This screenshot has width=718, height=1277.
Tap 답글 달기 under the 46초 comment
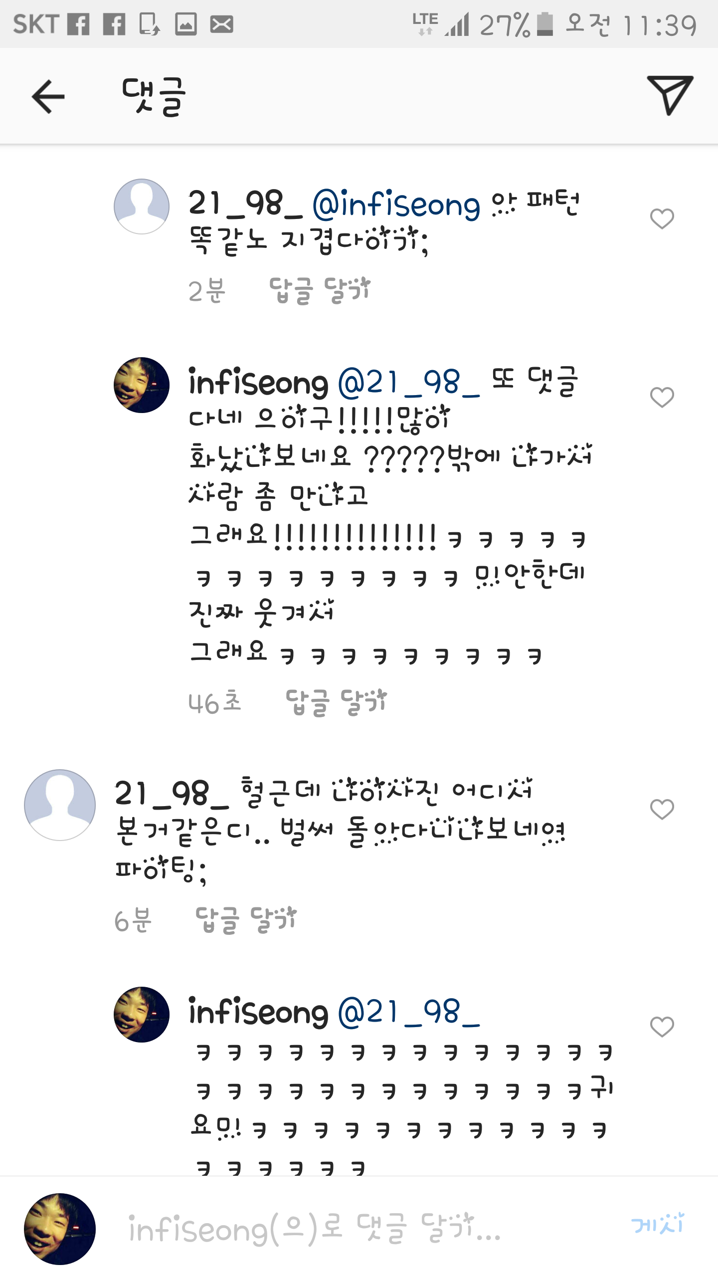pyautogui.click(x=336, y=702)
